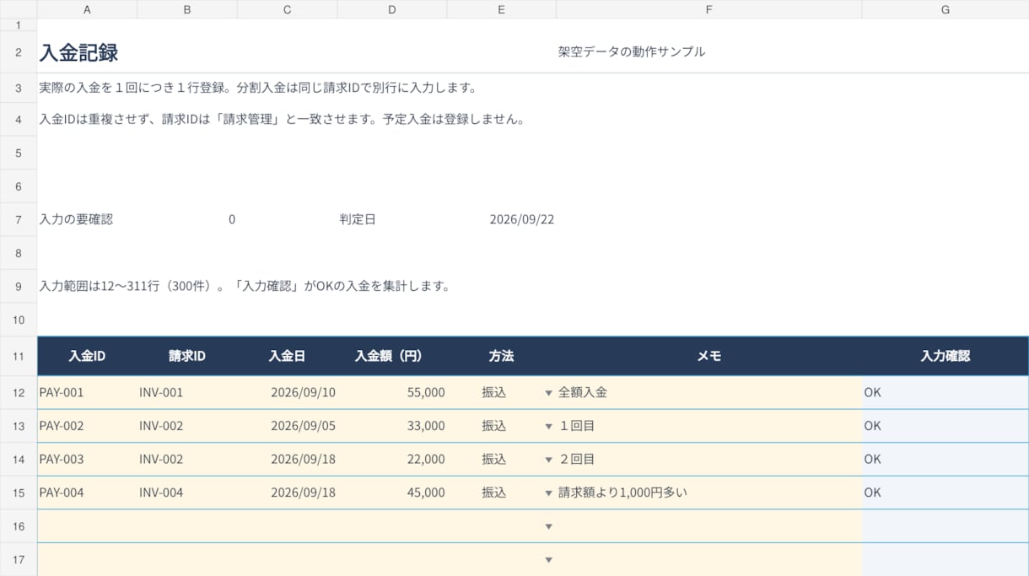
Task: Select row 7 header number
Action: (19, 219)
